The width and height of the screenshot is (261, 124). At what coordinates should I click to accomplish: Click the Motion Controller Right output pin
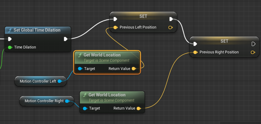point(67,101)
